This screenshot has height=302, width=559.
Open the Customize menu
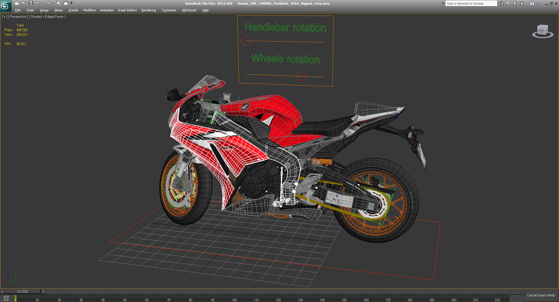click(x=169, y=10)
